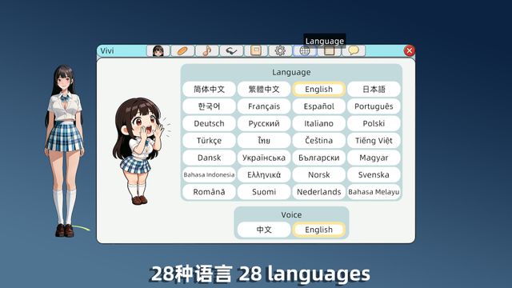Click Svenska language button

tap(374, 174)
